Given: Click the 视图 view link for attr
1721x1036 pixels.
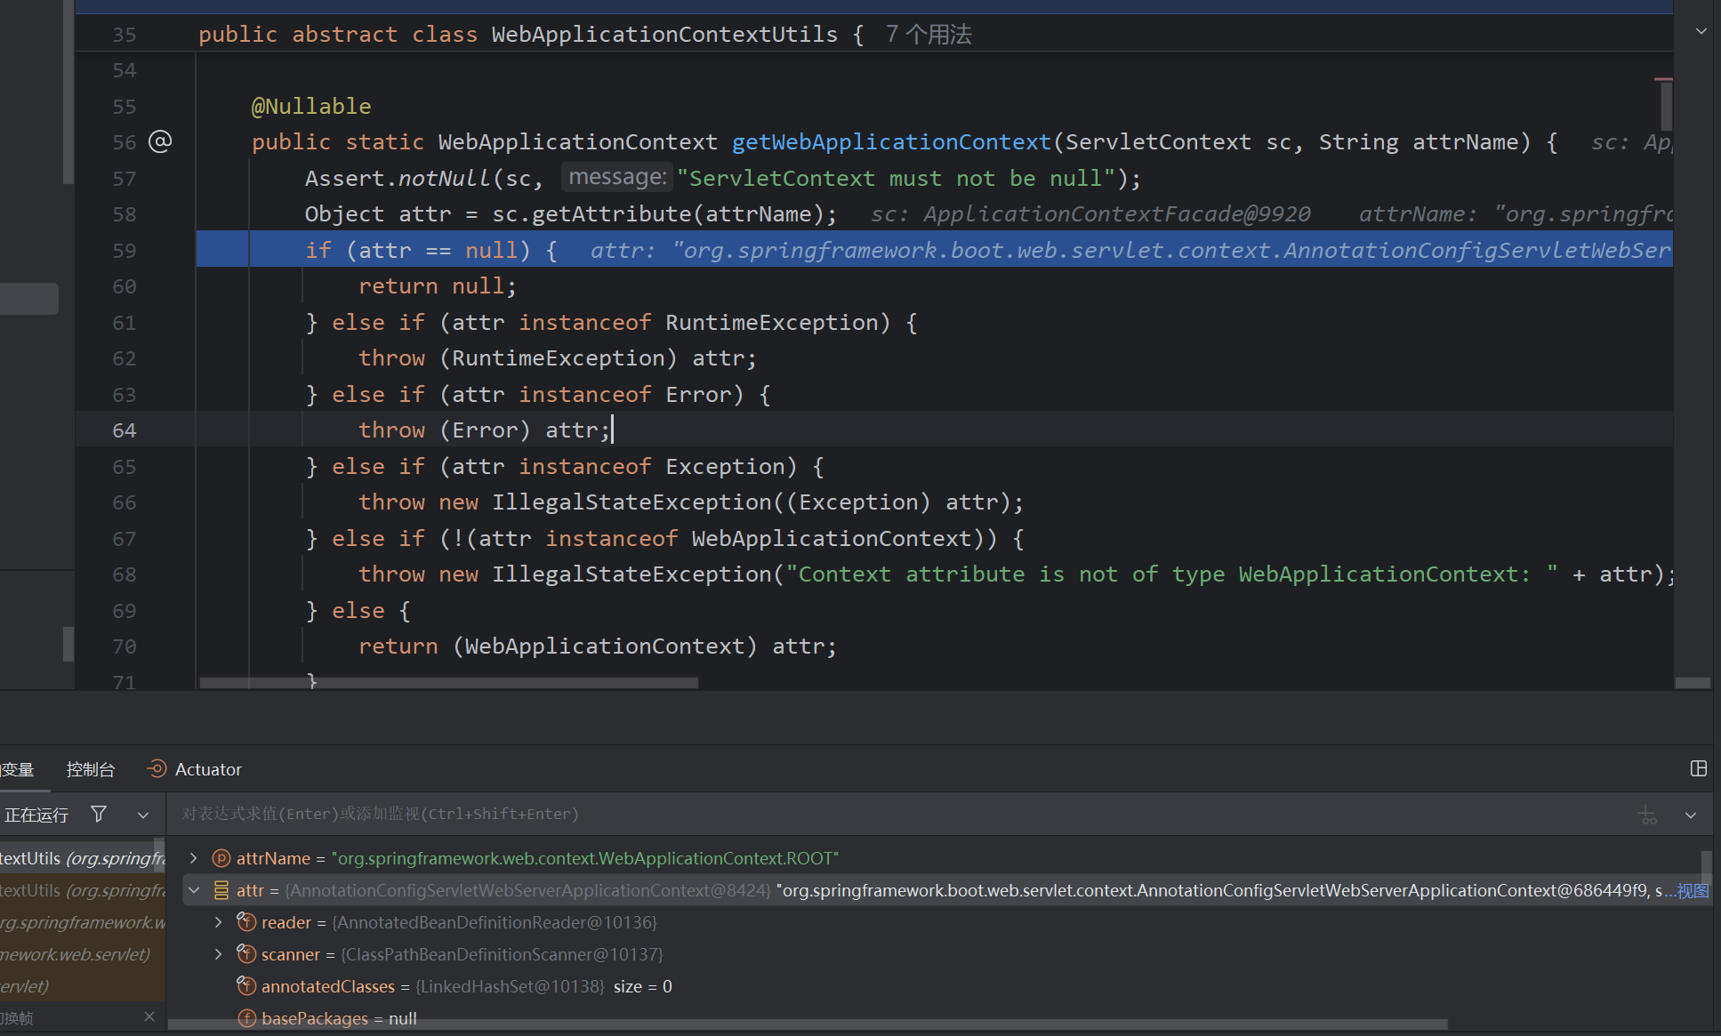Looking at the screenshot, I should (1693, 890).
